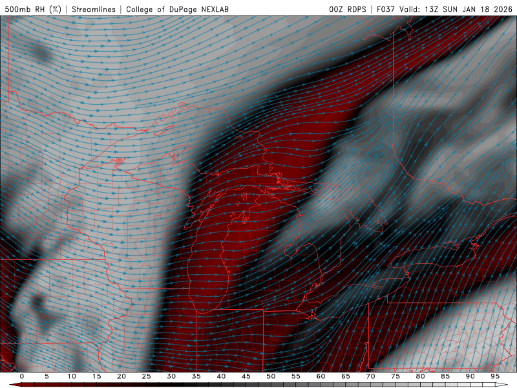Viewport: 517px width, 388px height.
Task: Click the '15' colorbar label
Action: tap(96, 376)
